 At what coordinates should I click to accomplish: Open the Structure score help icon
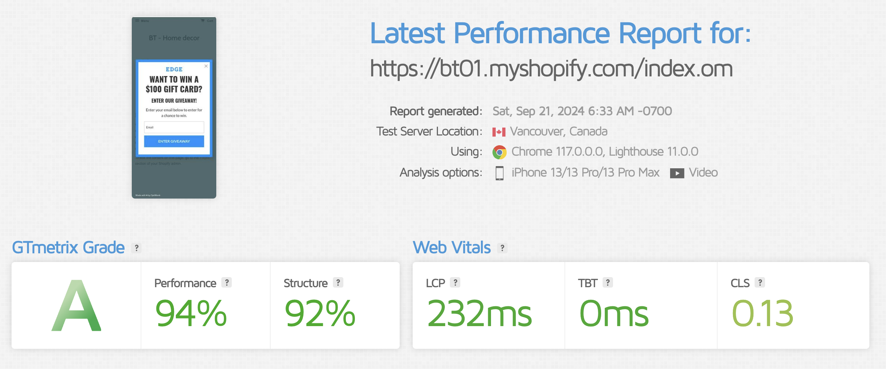(x=338, y=283)
